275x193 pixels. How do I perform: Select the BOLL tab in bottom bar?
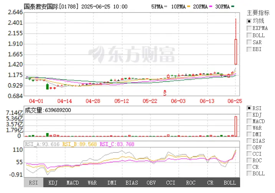(230, 183)
